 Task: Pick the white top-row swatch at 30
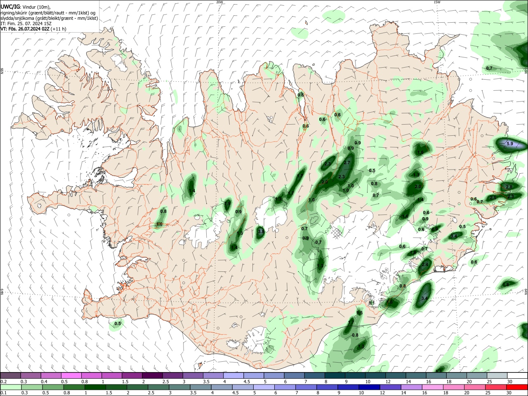[x=517, y=375]
